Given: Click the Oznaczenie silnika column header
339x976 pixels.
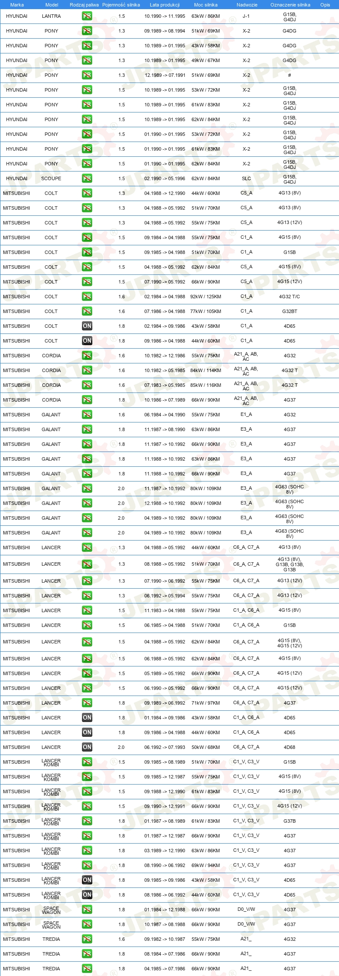Looking at the screenshot, I should [290, 5].
